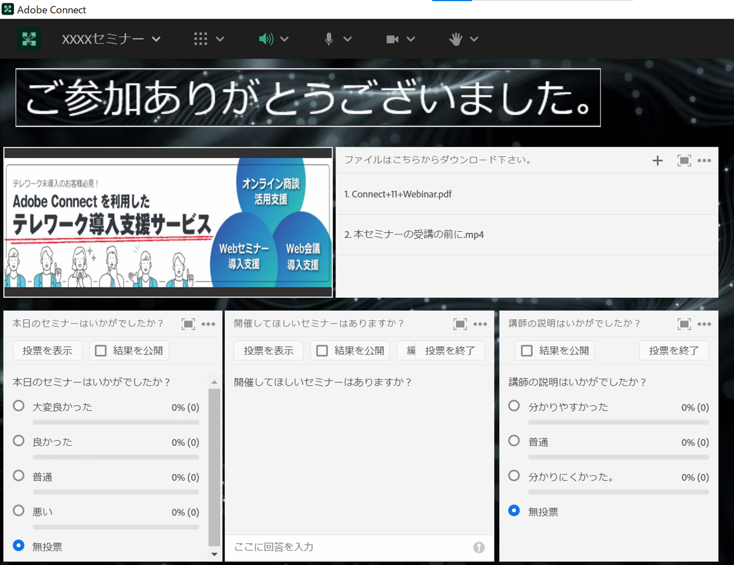
Task: Open the pods grid icon menu
Action: pos(201,39)
